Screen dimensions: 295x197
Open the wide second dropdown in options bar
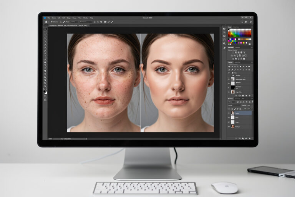pos(86,22)
